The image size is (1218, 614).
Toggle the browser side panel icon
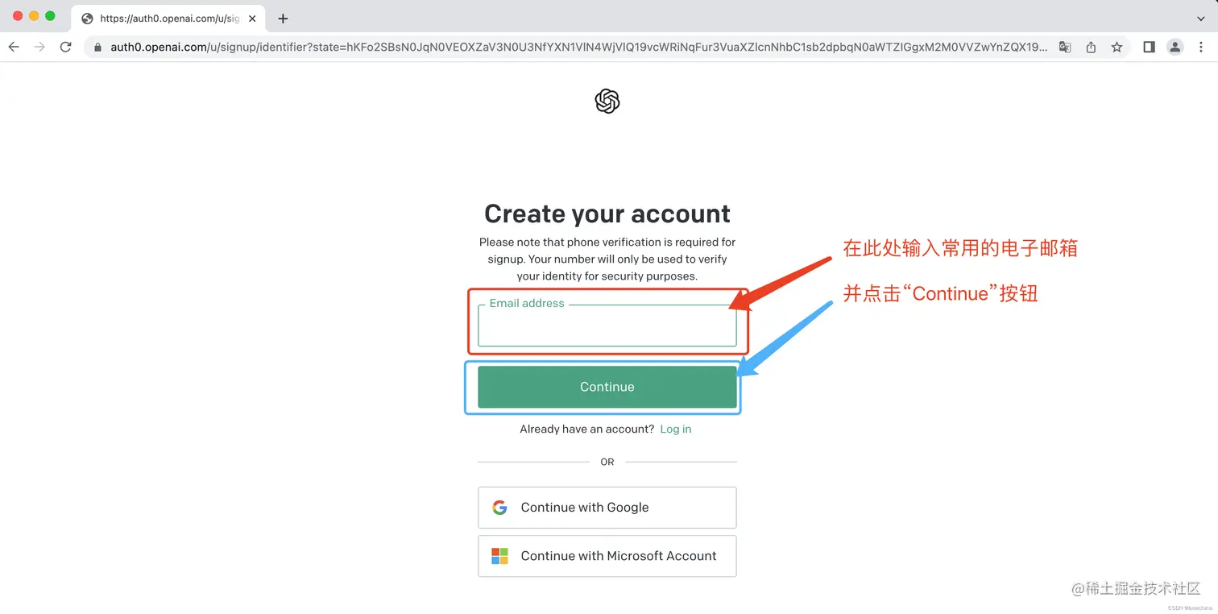(x=1150, y=48)
